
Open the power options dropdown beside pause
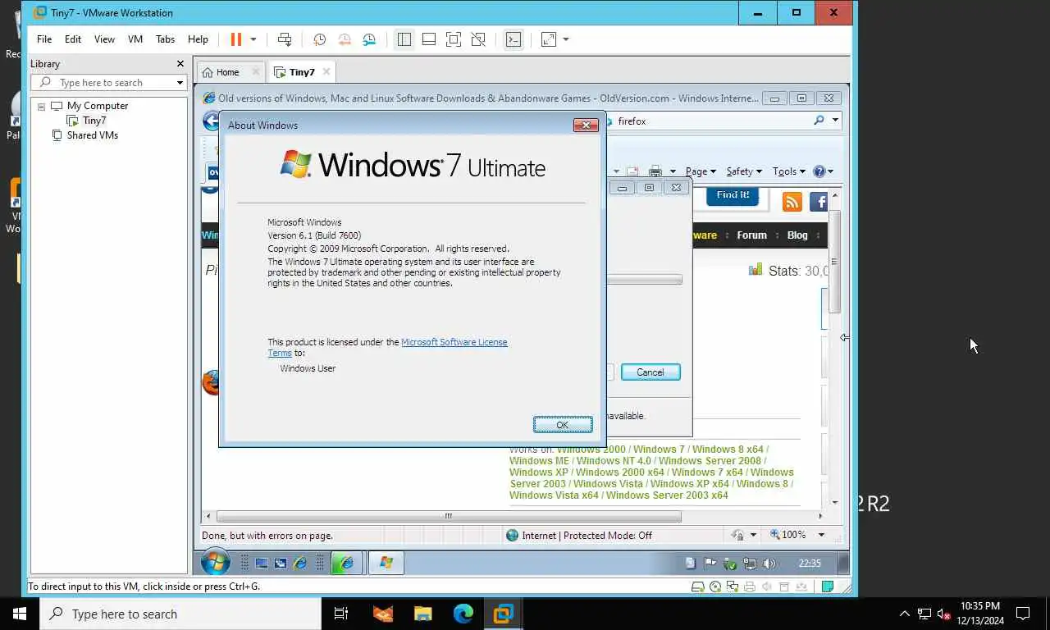(x=253, y=39)
